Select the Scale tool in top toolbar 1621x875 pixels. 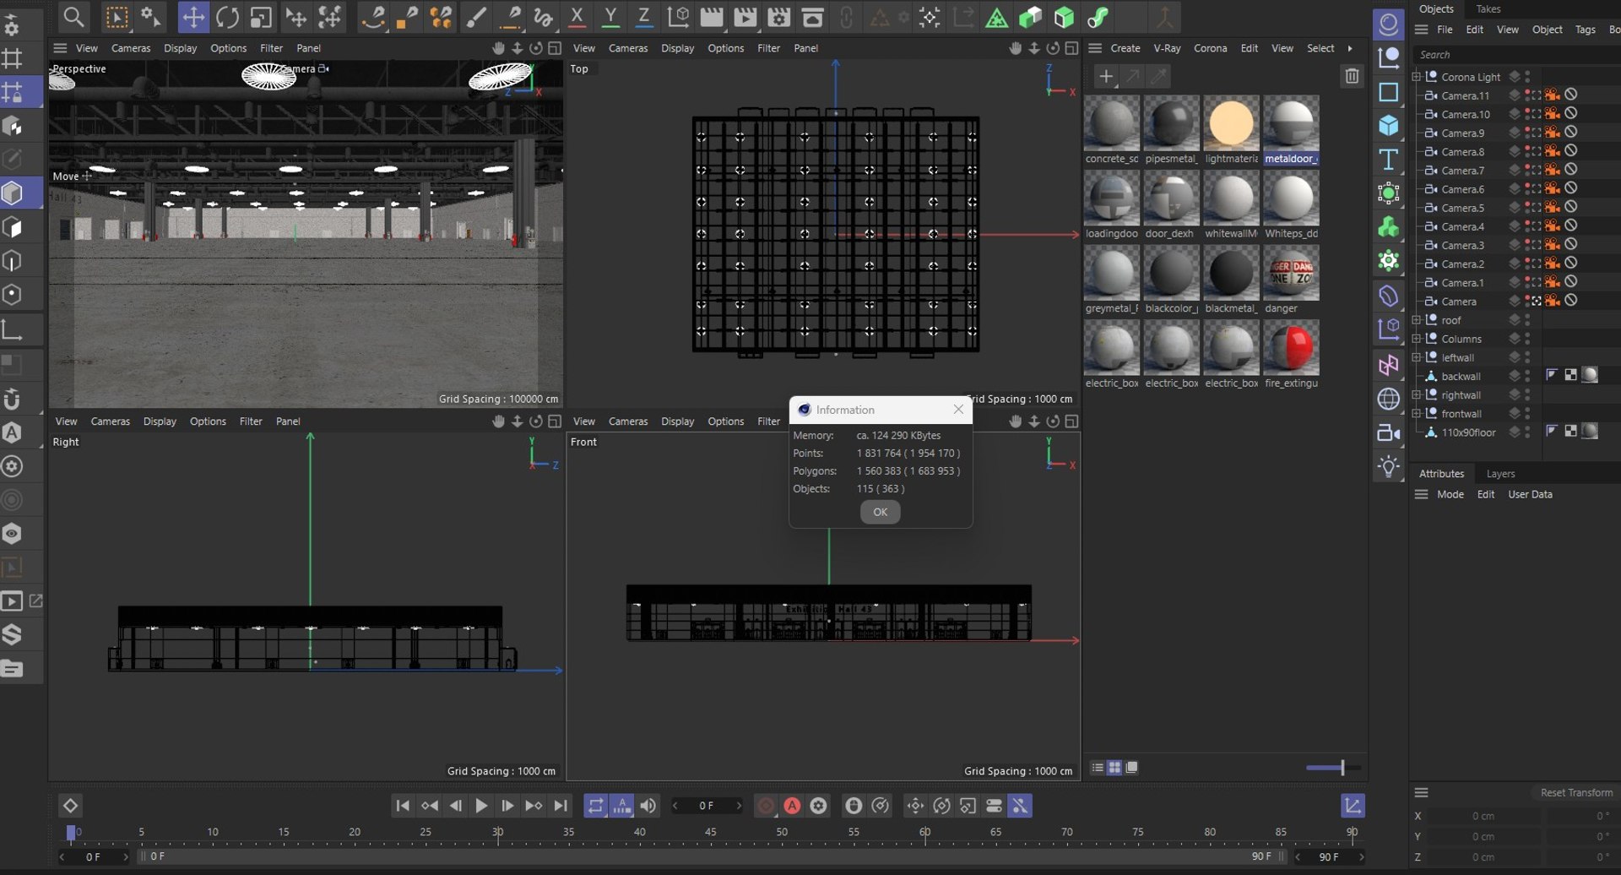pos(261,18)
